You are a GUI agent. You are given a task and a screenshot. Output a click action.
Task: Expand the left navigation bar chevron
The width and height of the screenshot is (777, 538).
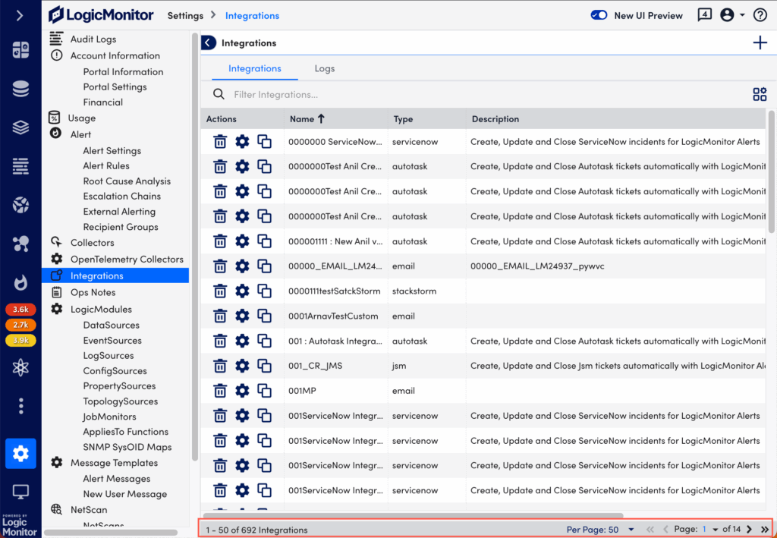coord(20,15)
